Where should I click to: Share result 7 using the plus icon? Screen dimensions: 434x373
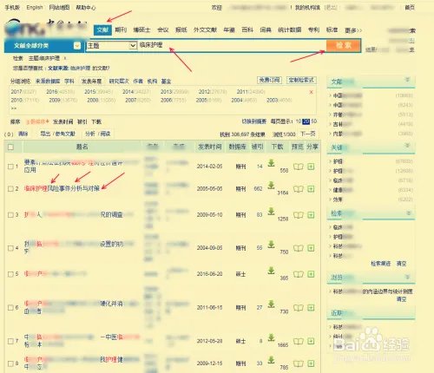pos(311,341)
